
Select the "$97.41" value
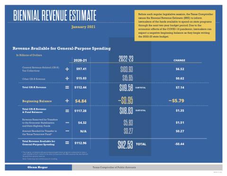81,69
